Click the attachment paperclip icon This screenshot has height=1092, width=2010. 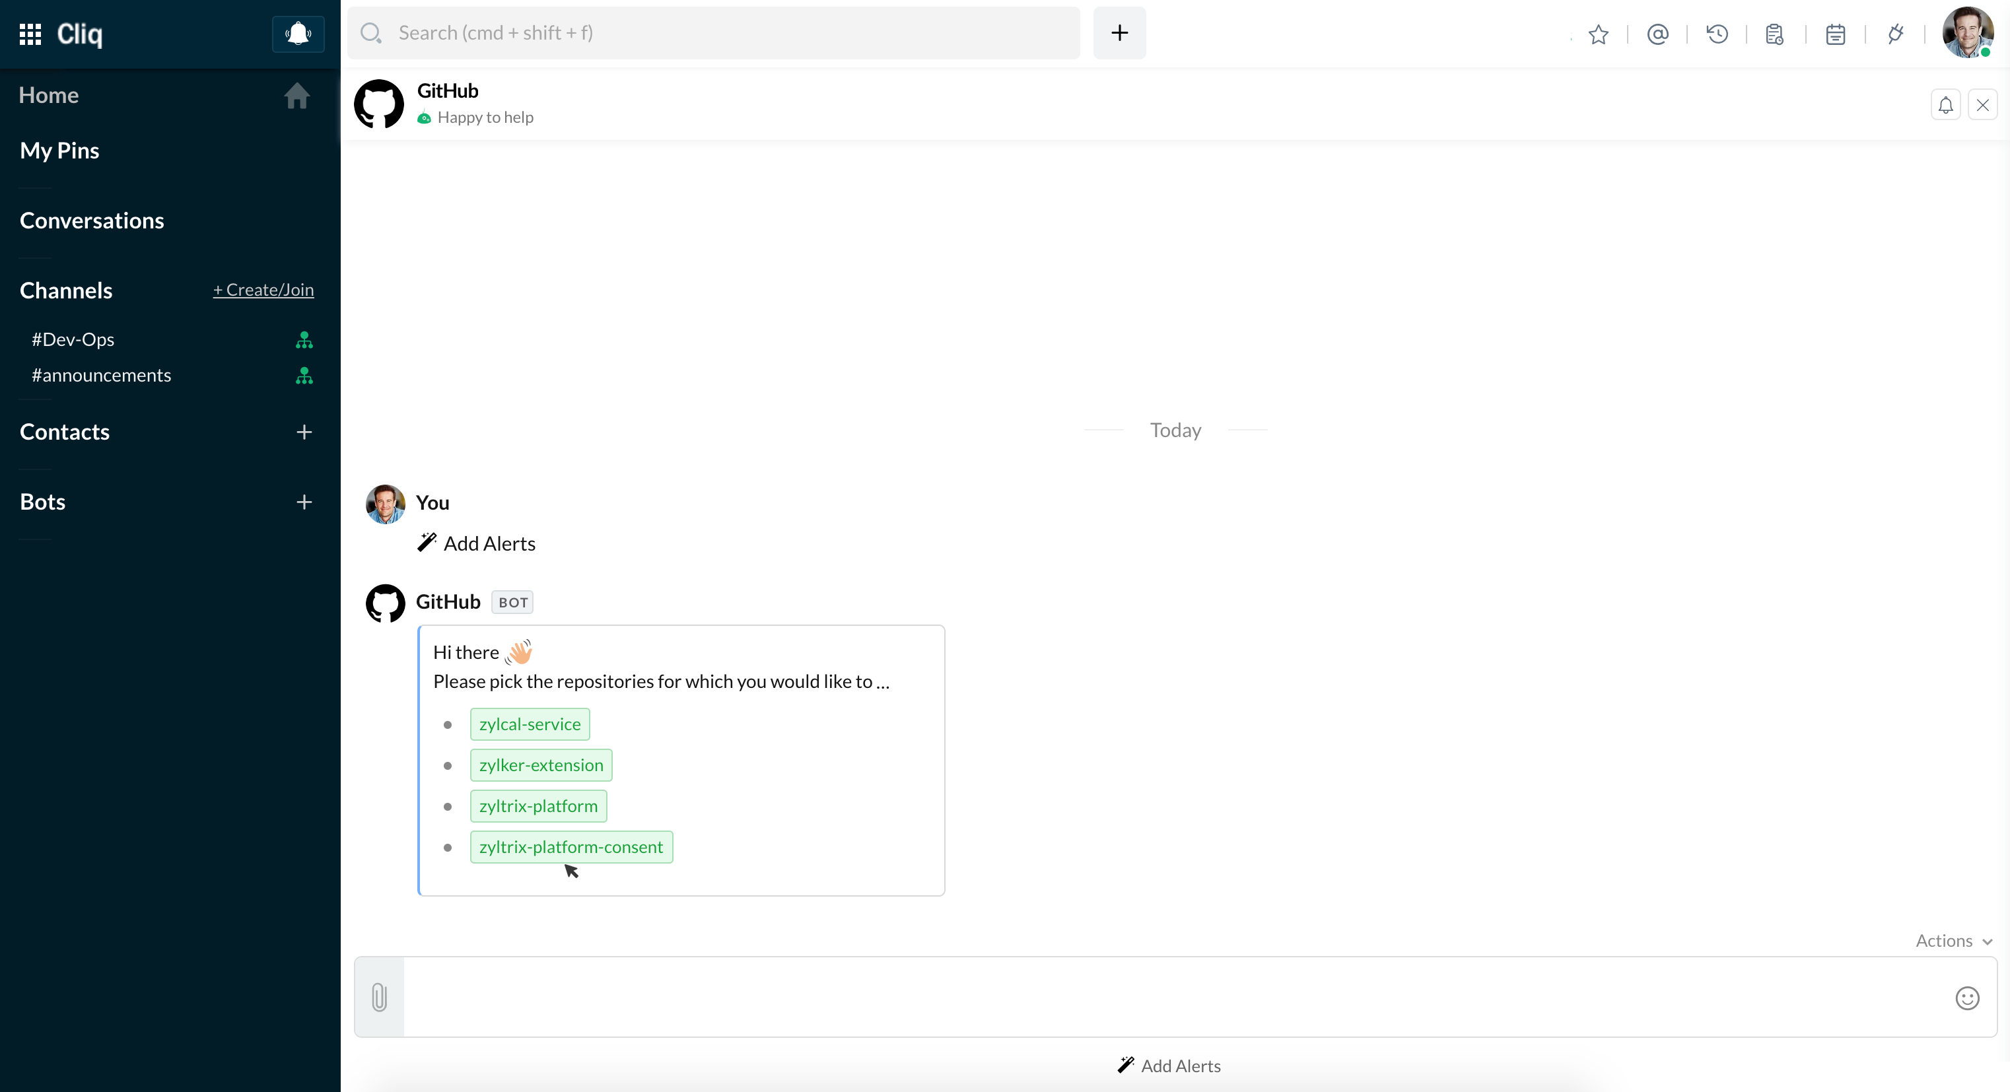click(379, 998)
